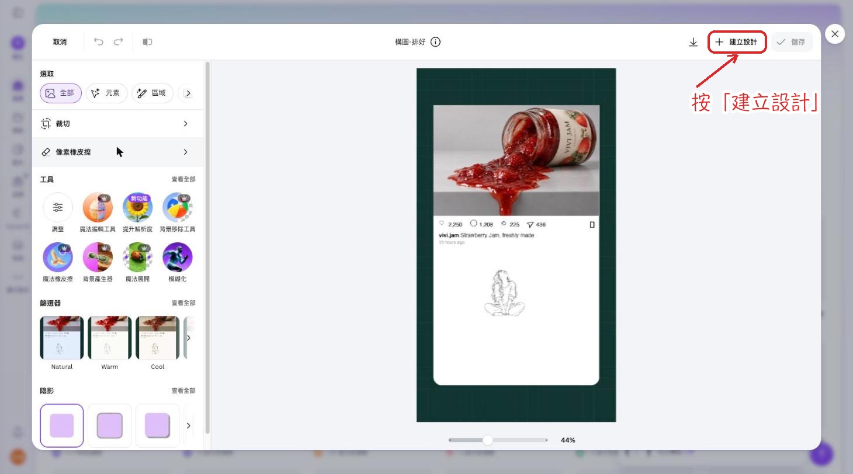
Task: Click the 44% zoom percentage
Action: pos(568,440)
